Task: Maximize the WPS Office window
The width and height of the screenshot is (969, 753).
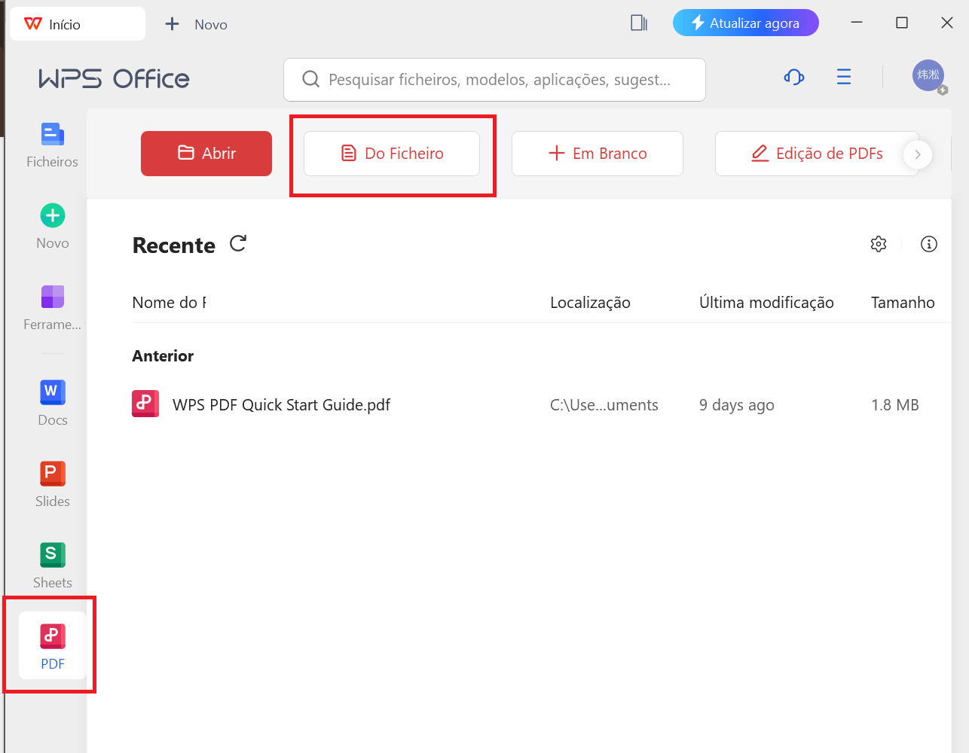Action: pos(902,23)
